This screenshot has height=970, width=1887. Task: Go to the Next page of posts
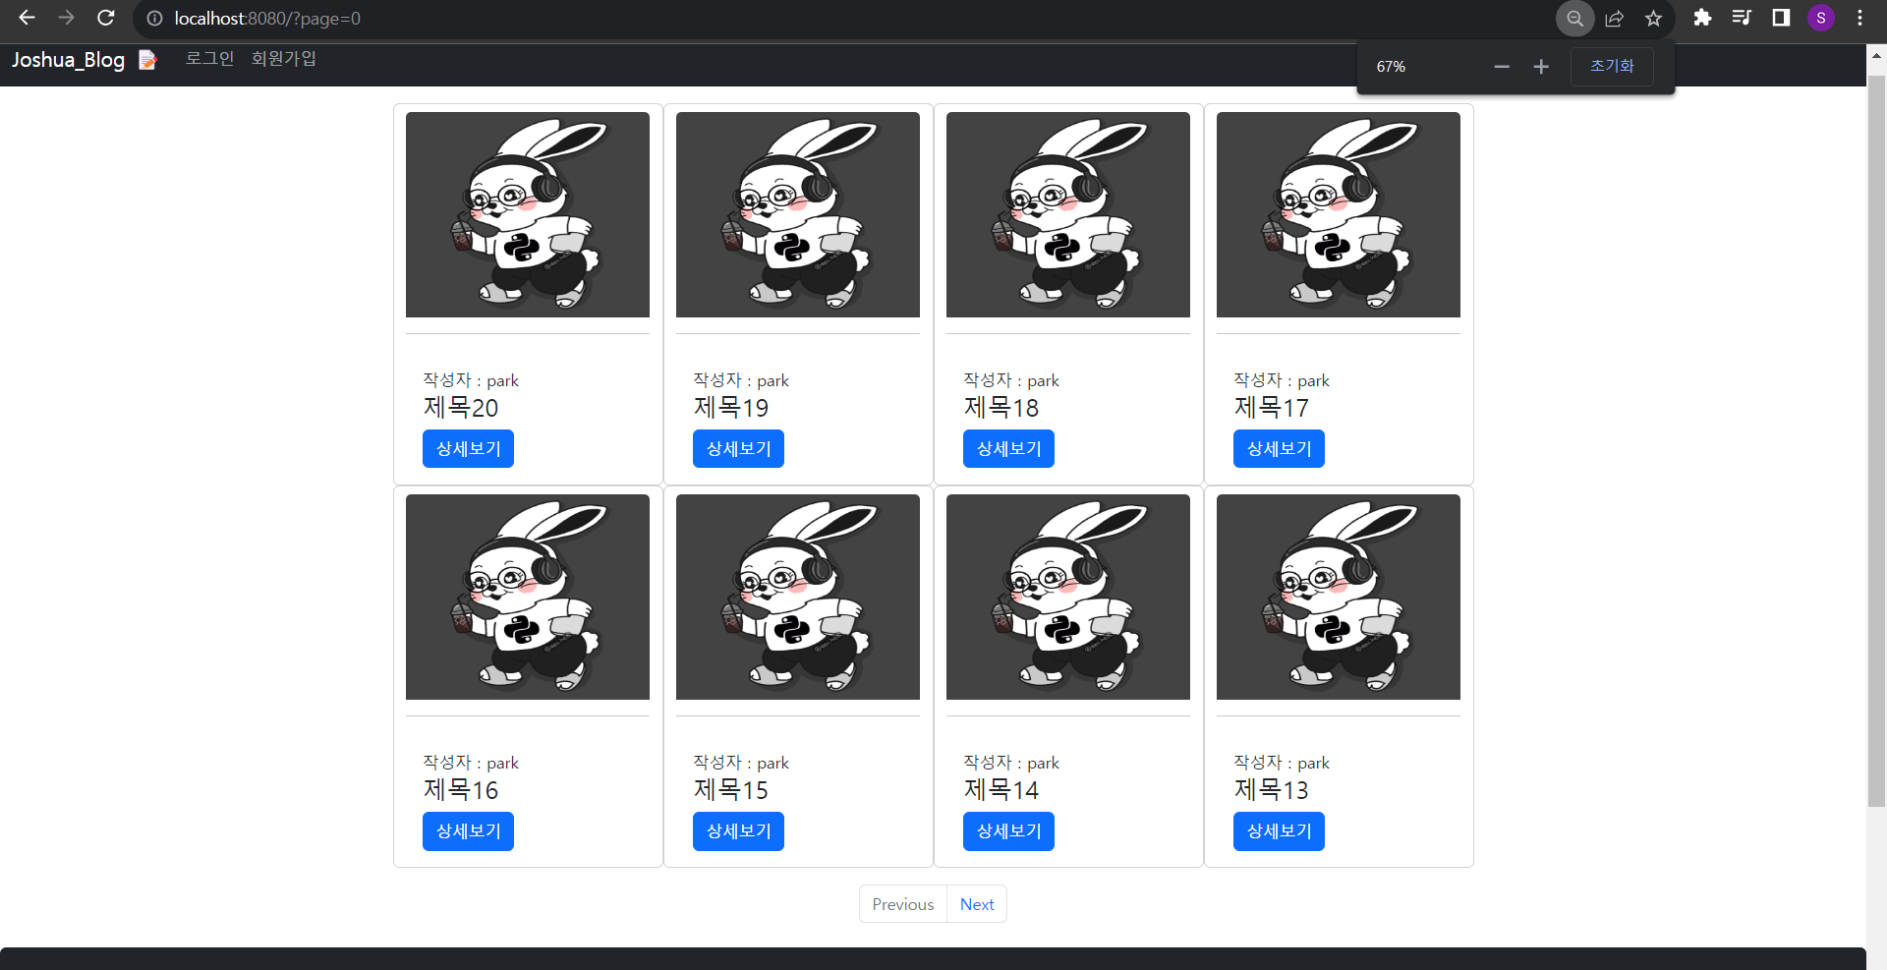click(x=977, y=904)
